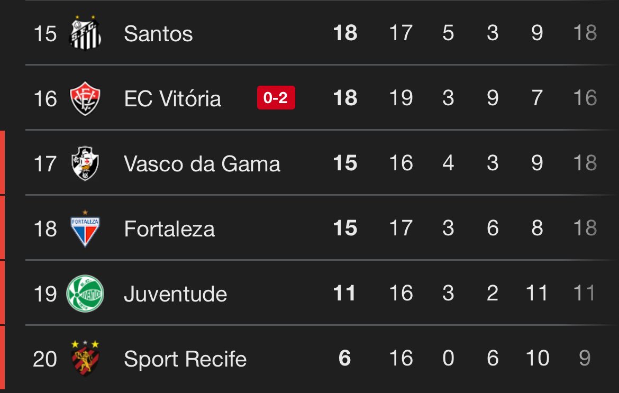The image size is (619, 393).
Task: Select the Fortaleza team name
Action: [x=169, y=229]
